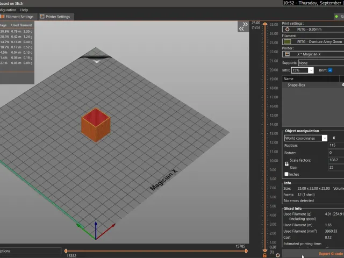
Task: Enable the Inches checkbox
Action: pyautogui.click(x=286, y=174)
